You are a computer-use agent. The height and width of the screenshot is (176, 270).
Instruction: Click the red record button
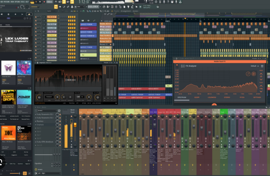44,2
